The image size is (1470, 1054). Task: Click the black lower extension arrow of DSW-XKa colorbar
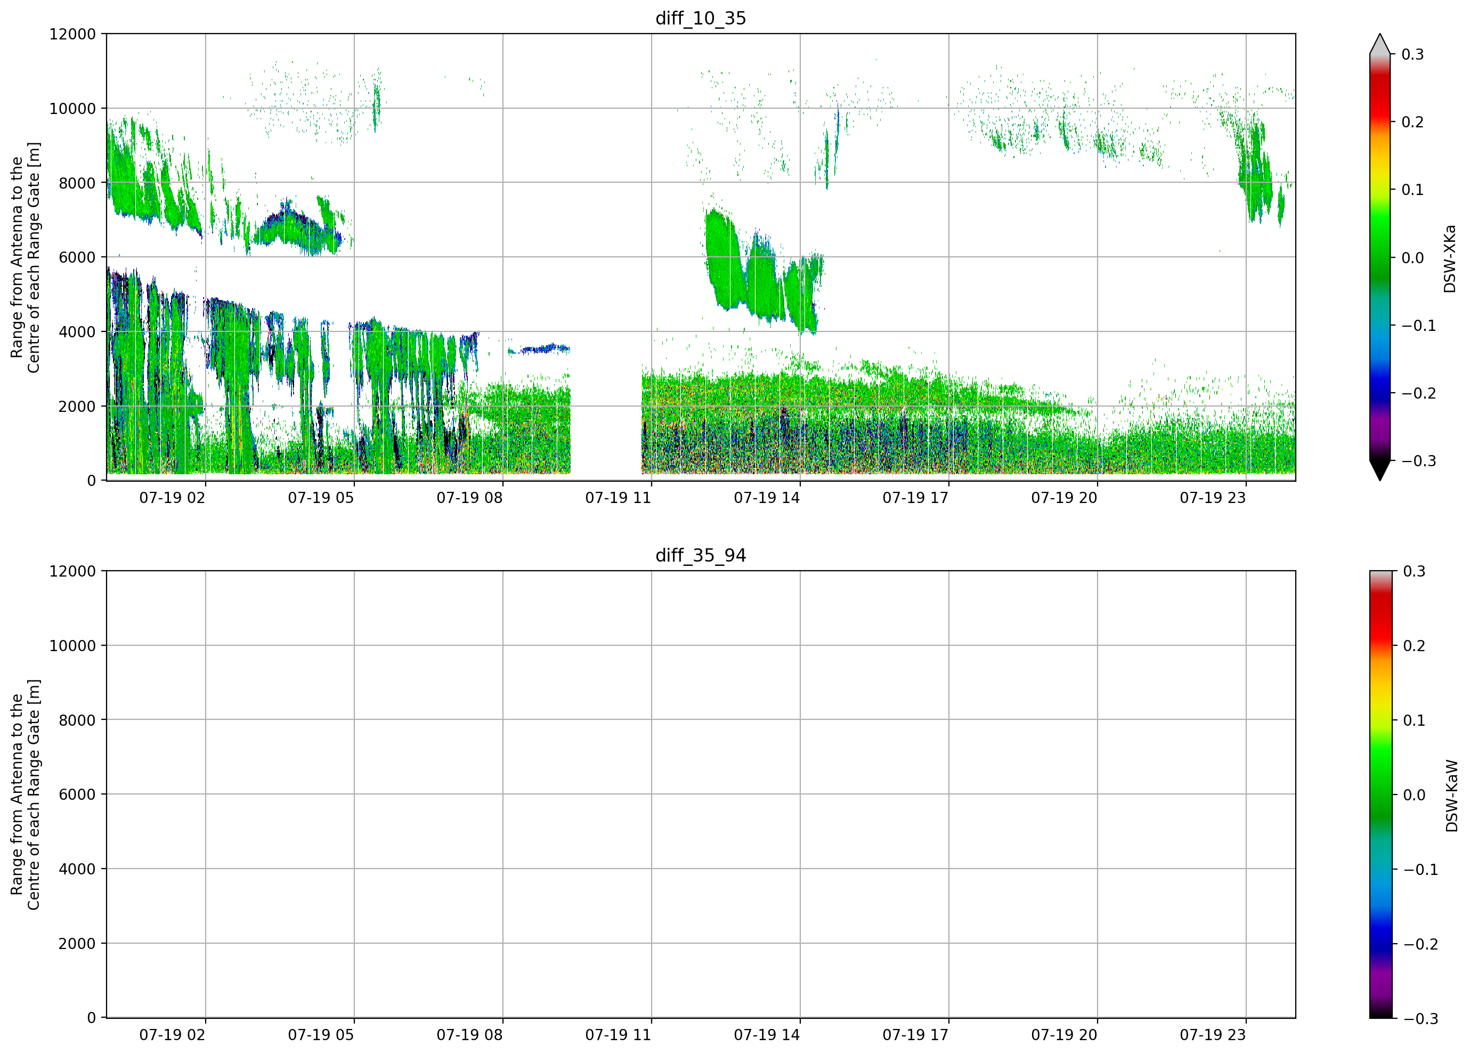pos(1380,470)
